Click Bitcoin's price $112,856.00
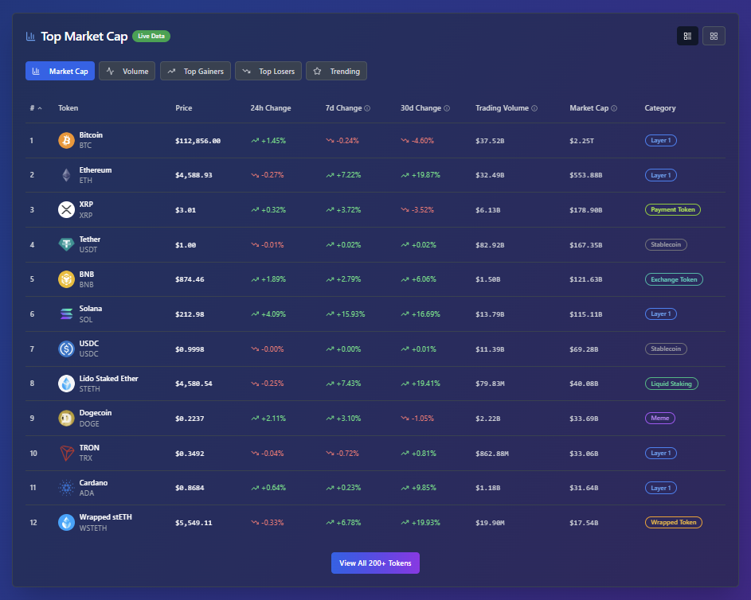This screenshot has width=751, height=600. coord(198,141)
